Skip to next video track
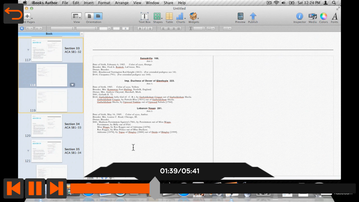 (x=57, y=188)
